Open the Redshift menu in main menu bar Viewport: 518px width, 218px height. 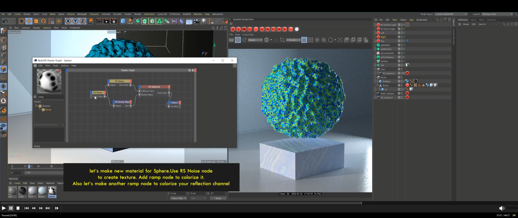pos(187,14)
